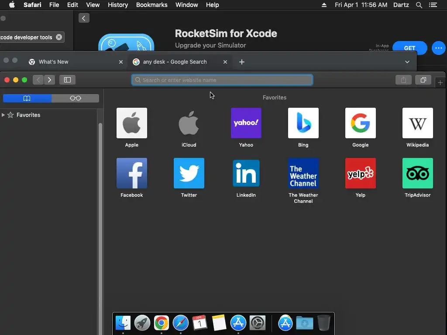Switch to the Reading List sidebar tab
447x335 pixels.
75,98
